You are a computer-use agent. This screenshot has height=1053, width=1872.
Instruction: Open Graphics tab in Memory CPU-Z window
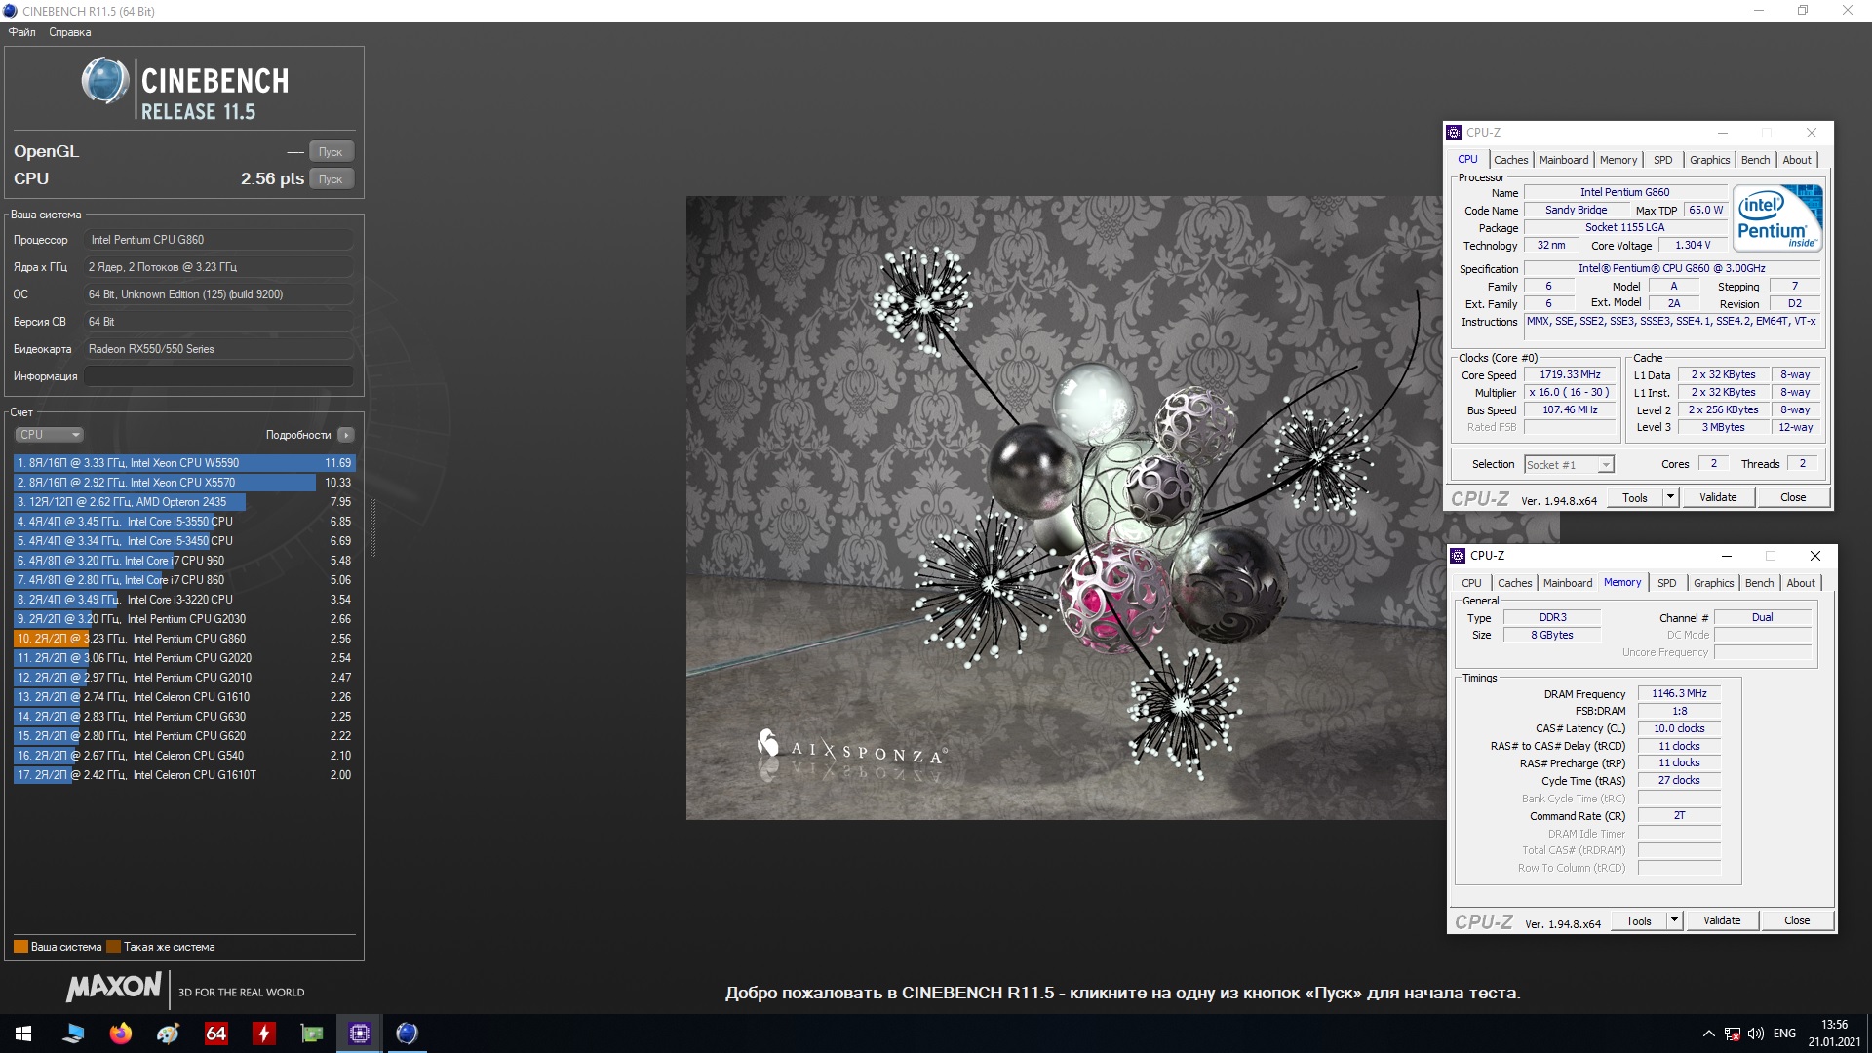click(x=1714, y=583)
